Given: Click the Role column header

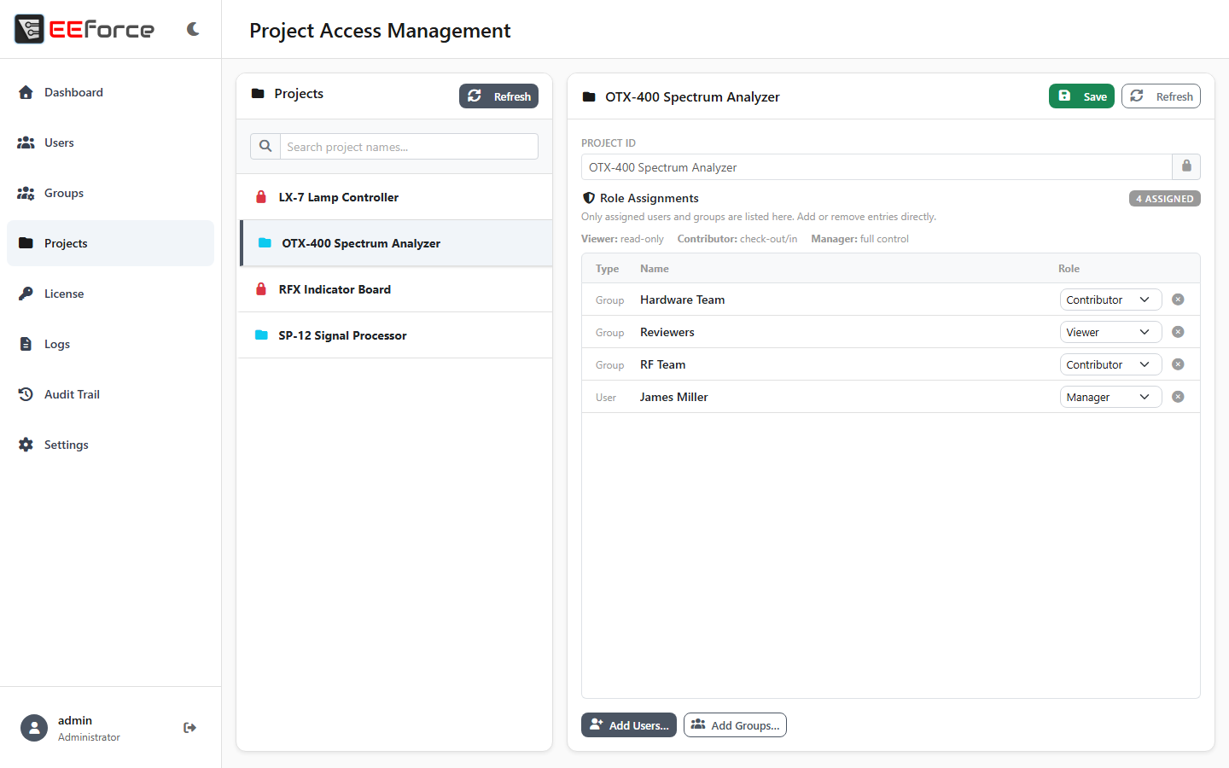Looking at the screenshot, I should pos(1069,269).
